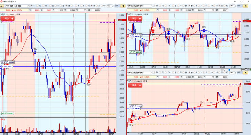251x135 pixels.
Task: Click the 1차지지 20942 label on the 30-minute chart
Action: click(x=135, y=52)
